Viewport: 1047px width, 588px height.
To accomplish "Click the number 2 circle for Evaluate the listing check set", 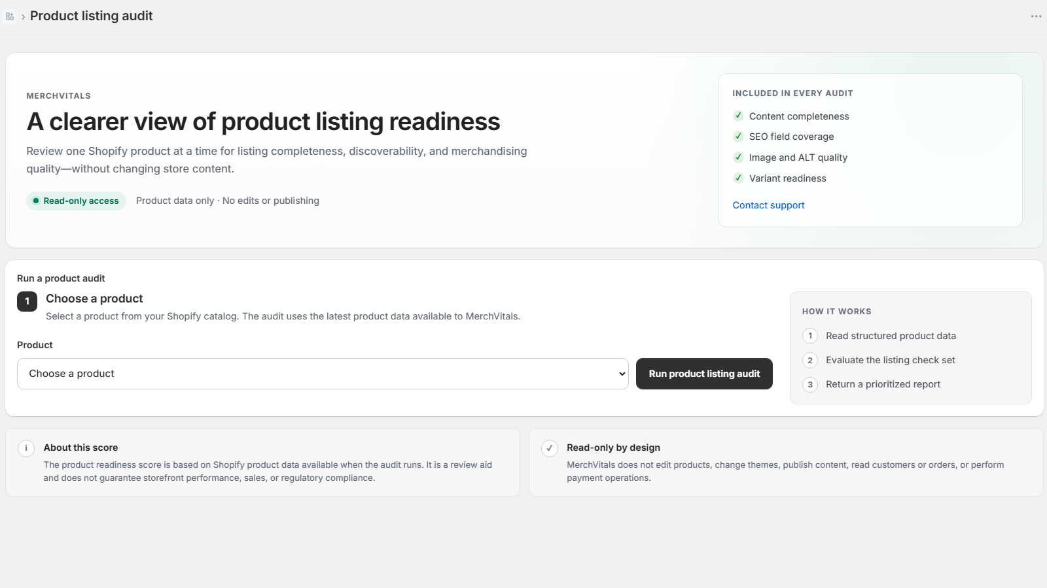I will 810,360.
